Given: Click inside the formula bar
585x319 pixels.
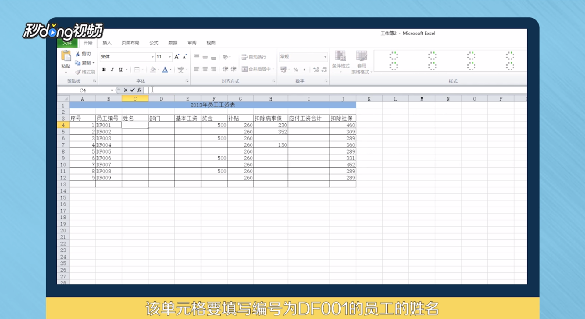Looking at the screenshot, I should (335, 90).
